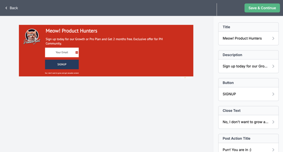The width and height of the screenshot is (283, 152).
Task: Click the Button section header
Action: 248,83
